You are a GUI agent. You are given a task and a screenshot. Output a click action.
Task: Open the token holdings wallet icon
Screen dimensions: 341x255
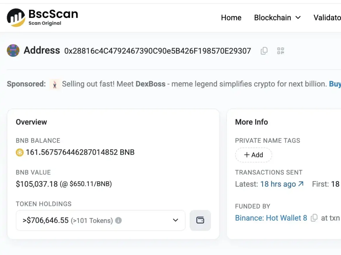tap(200, 221)
